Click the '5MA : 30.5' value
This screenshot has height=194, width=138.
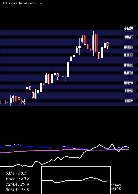coord(16,173)
